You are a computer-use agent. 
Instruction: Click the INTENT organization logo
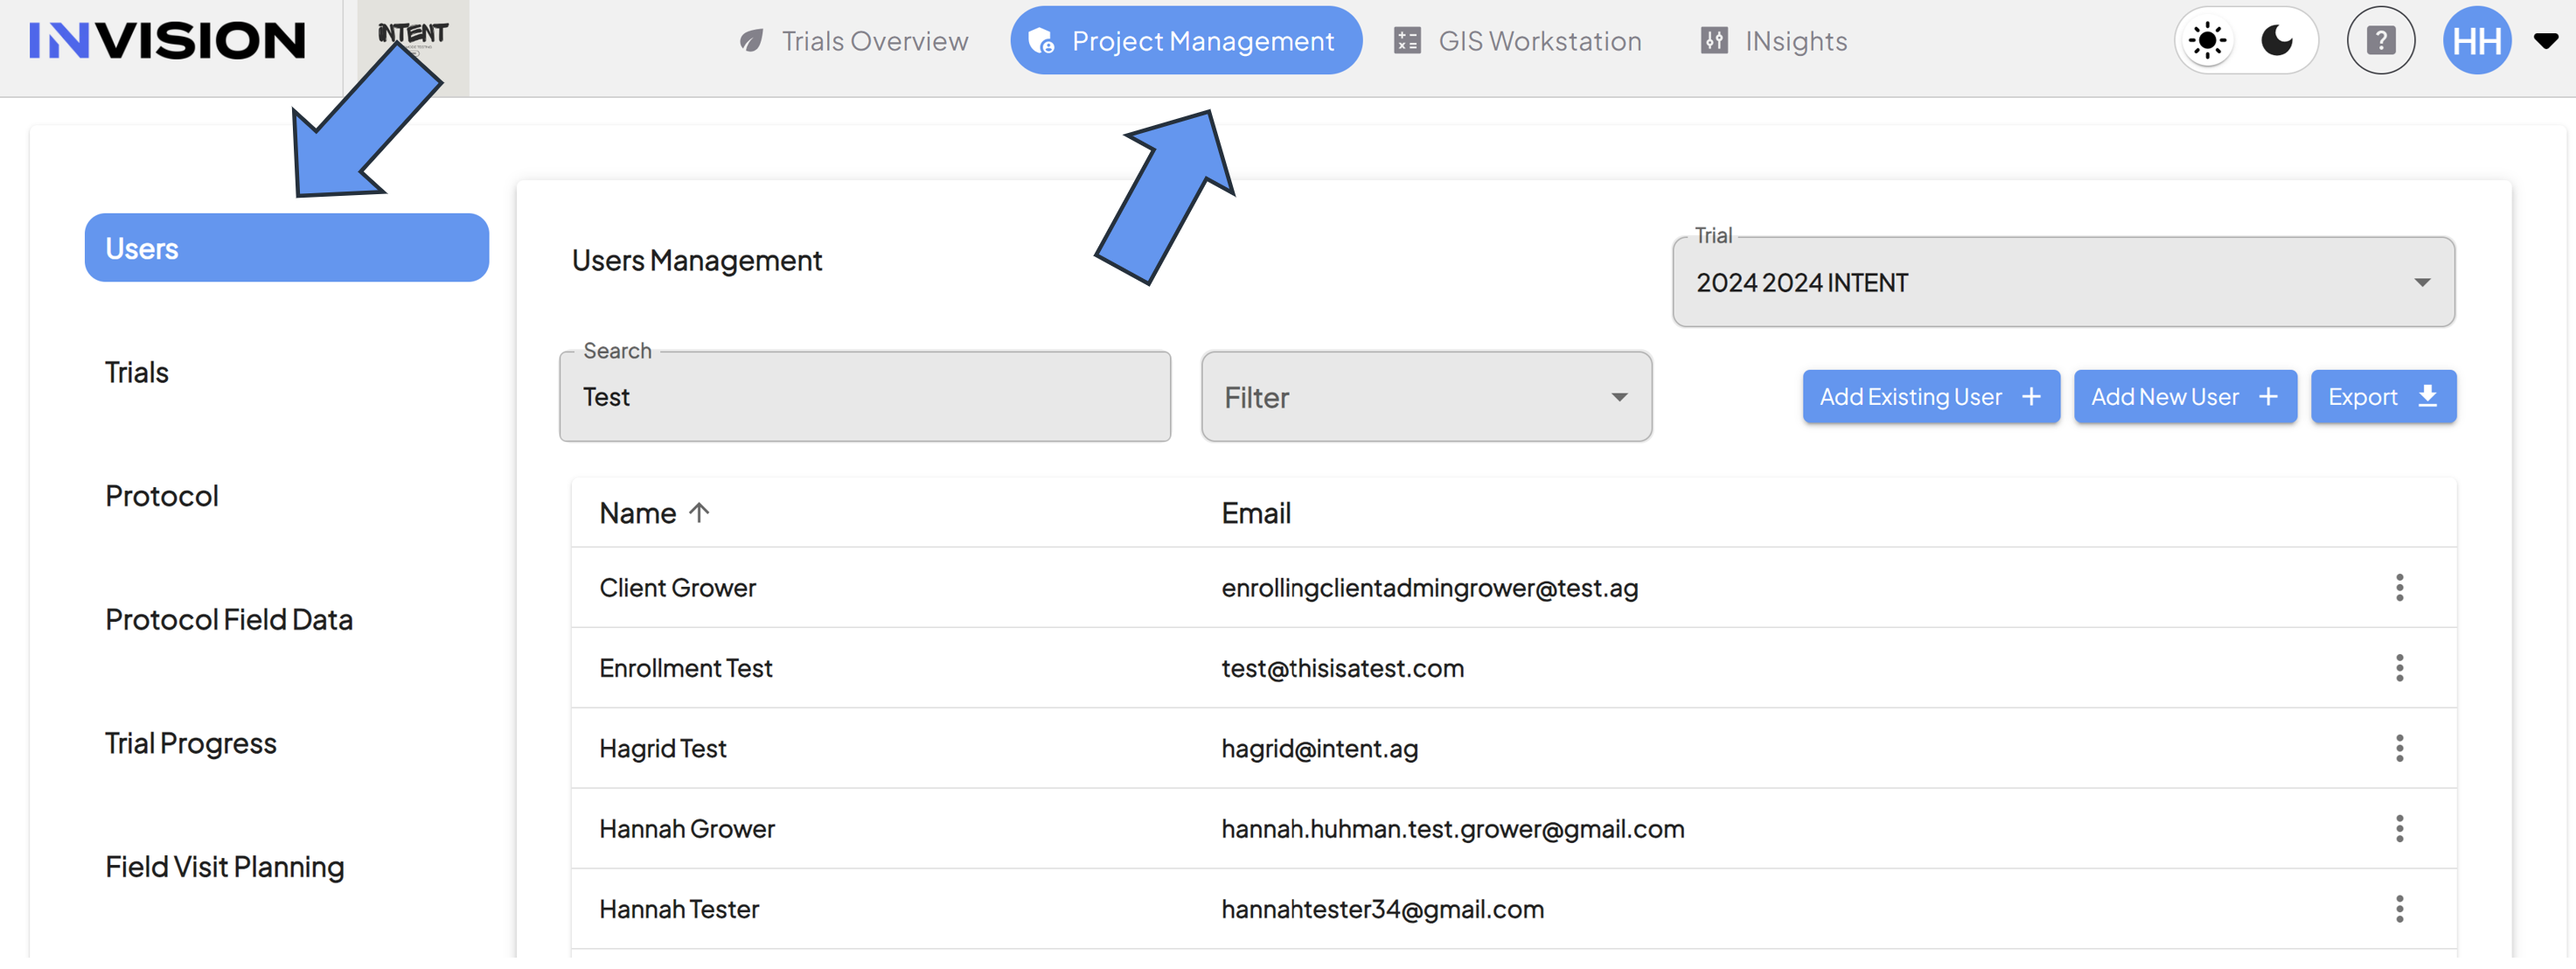413,35
